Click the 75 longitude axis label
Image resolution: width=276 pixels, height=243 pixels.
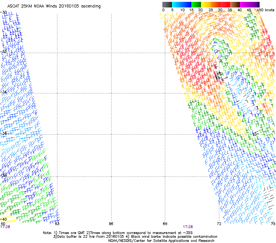(273, 224)
